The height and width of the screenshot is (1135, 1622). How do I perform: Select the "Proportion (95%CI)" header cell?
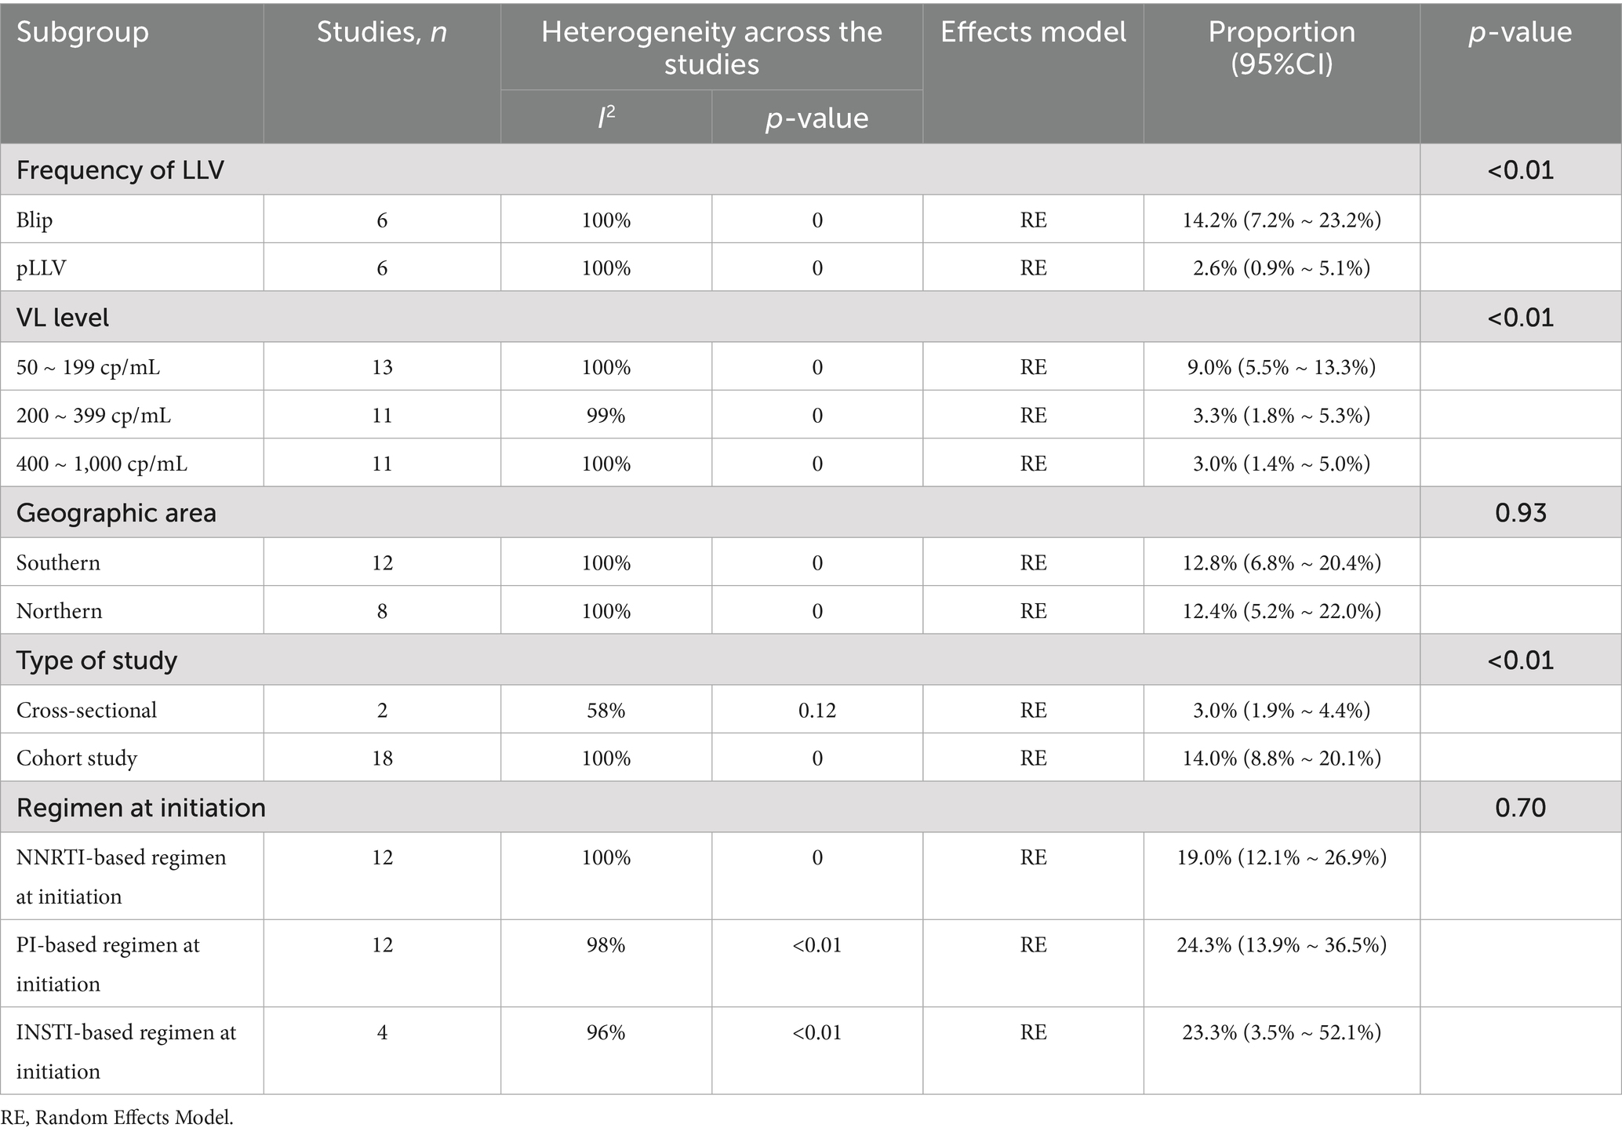(1281, 48)
